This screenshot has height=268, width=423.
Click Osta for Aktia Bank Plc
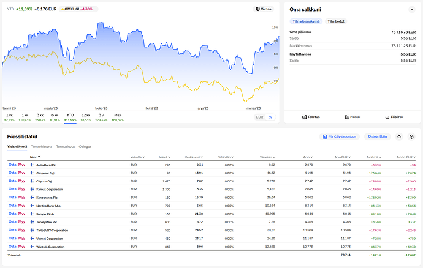click(12, 165)
